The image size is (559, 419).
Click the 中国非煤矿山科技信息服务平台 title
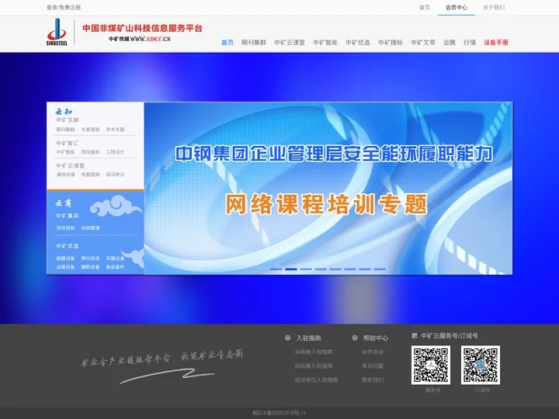142,28
